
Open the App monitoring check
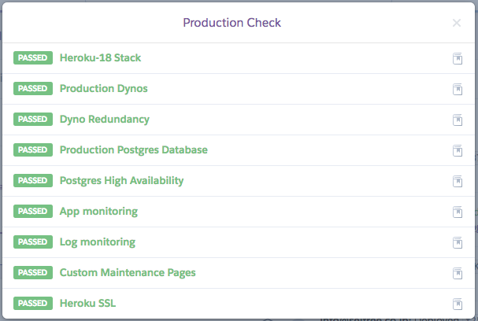98,212
